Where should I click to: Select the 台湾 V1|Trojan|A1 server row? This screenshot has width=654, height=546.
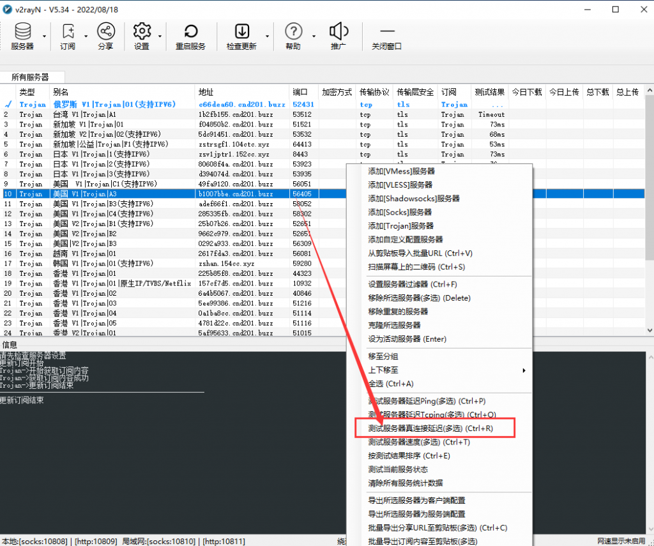click(323, 114)
